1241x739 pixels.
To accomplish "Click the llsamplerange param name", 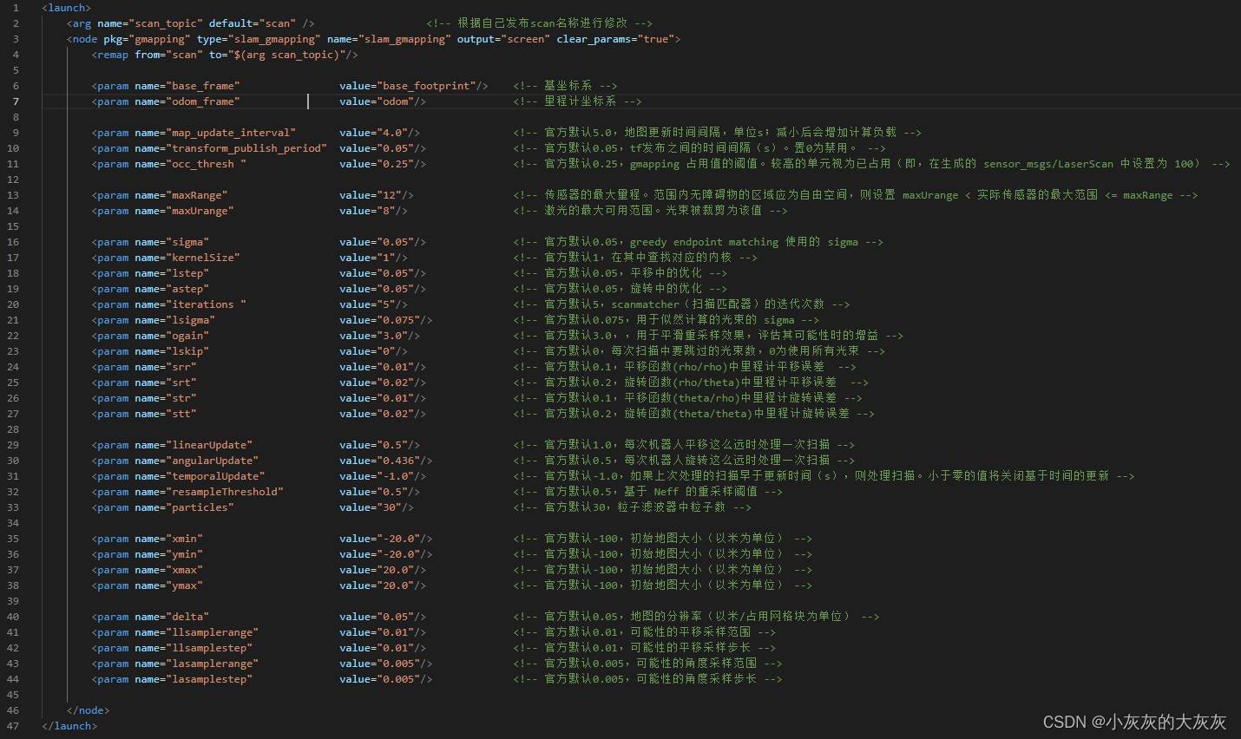I will [x=214, y=632].
